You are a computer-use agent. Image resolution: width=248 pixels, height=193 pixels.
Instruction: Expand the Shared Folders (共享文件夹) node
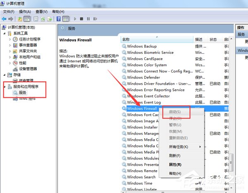(10, 51)
